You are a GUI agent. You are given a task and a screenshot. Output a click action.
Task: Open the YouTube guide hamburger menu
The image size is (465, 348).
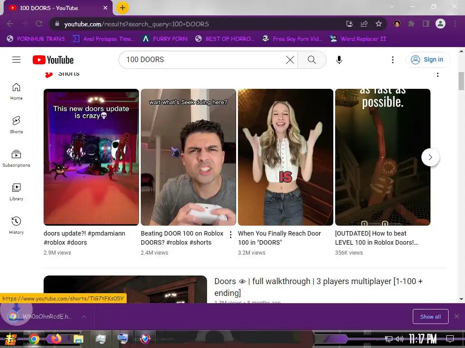pos(16,60)
